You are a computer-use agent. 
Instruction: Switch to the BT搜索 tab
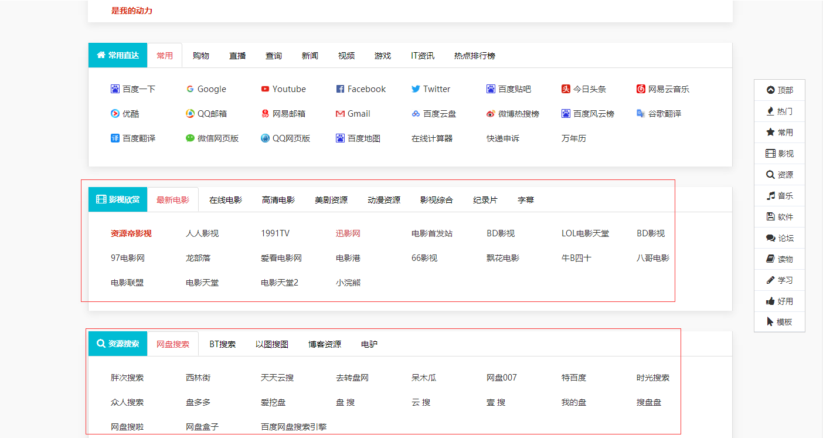point(222,344)
